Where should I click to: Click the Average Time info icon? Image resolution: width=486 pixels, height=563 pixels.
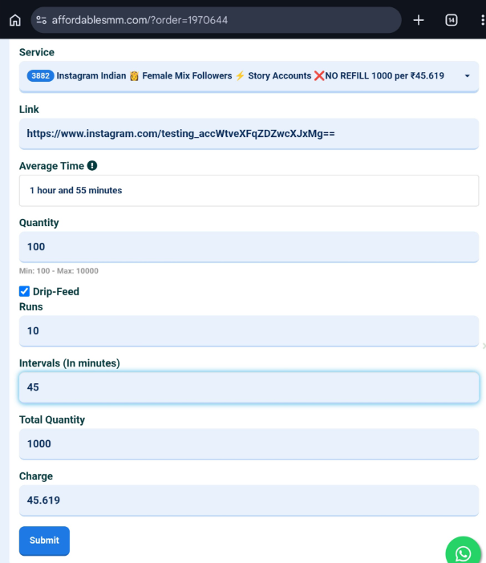(92, 165)
